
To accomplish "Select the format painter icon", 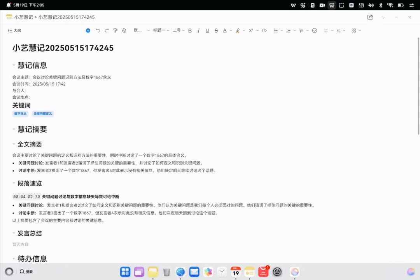I will [115, 30].
